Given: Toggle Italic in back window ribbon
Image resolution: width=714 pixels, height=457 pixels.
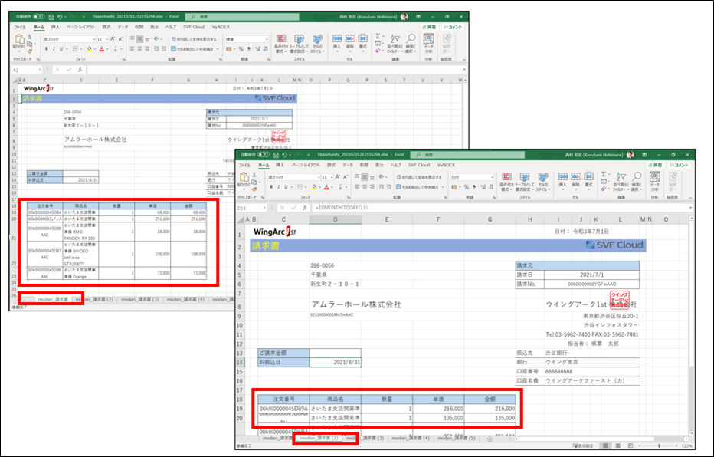Looking at the screenshot, I should coord(54,49).
